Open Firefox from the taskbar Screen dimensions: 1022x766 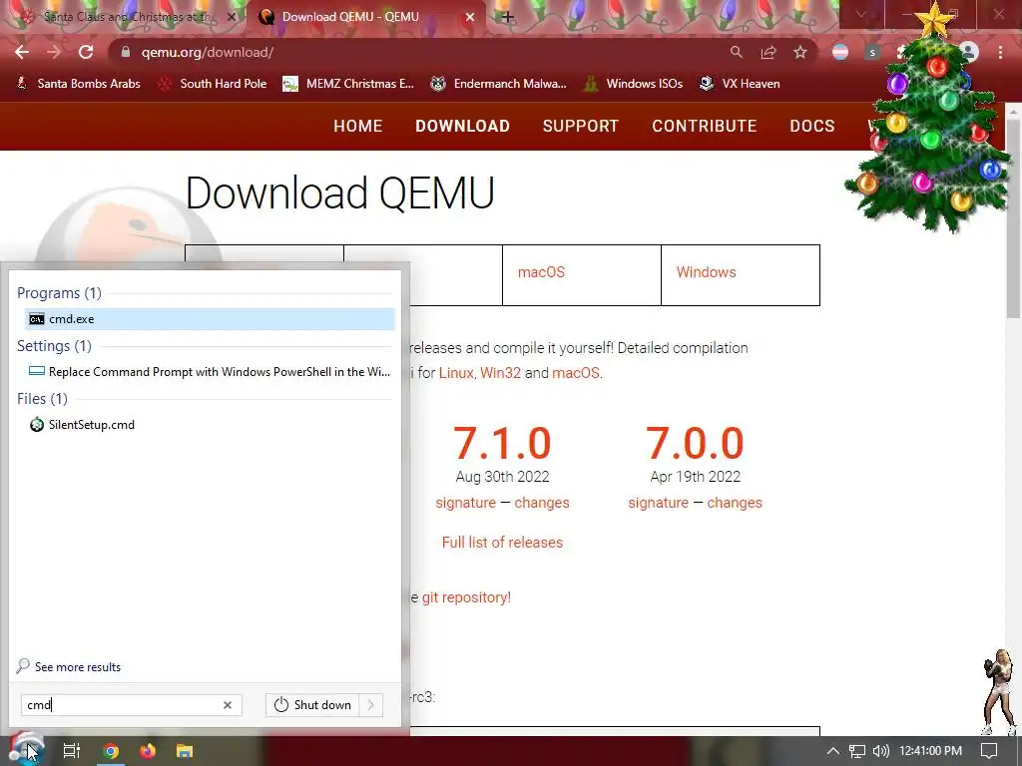[148, 751]
